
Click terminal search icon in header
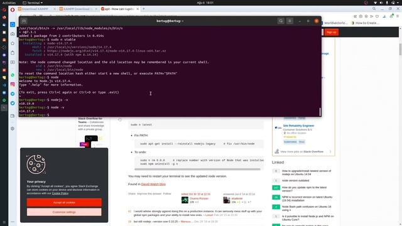point(281,21)
